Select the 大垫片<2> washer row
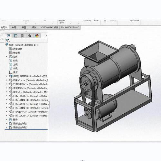 28,112
